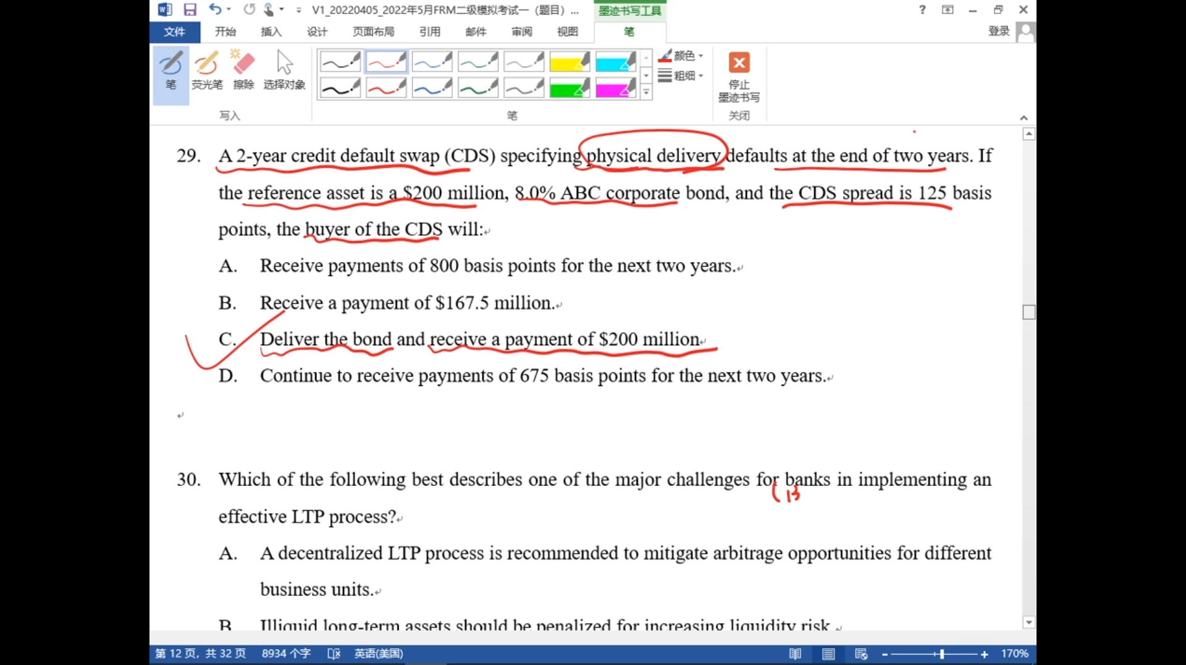The height and width of the screenshot is (665, 1186).
Task: Select the Pen (笔) writing tool
Action: coord(170,71)
